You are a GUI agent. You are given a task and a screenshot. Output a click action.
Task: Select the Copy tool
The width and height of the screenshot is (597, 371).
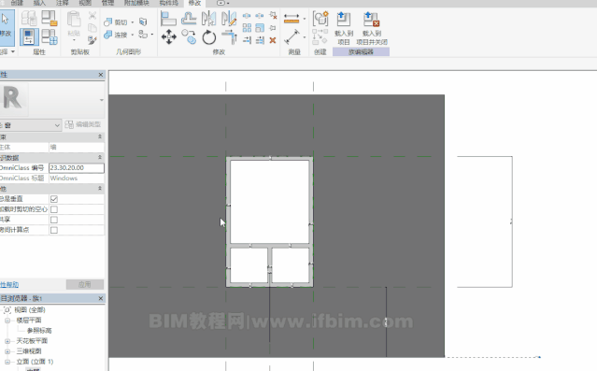(x=189, y=37)
